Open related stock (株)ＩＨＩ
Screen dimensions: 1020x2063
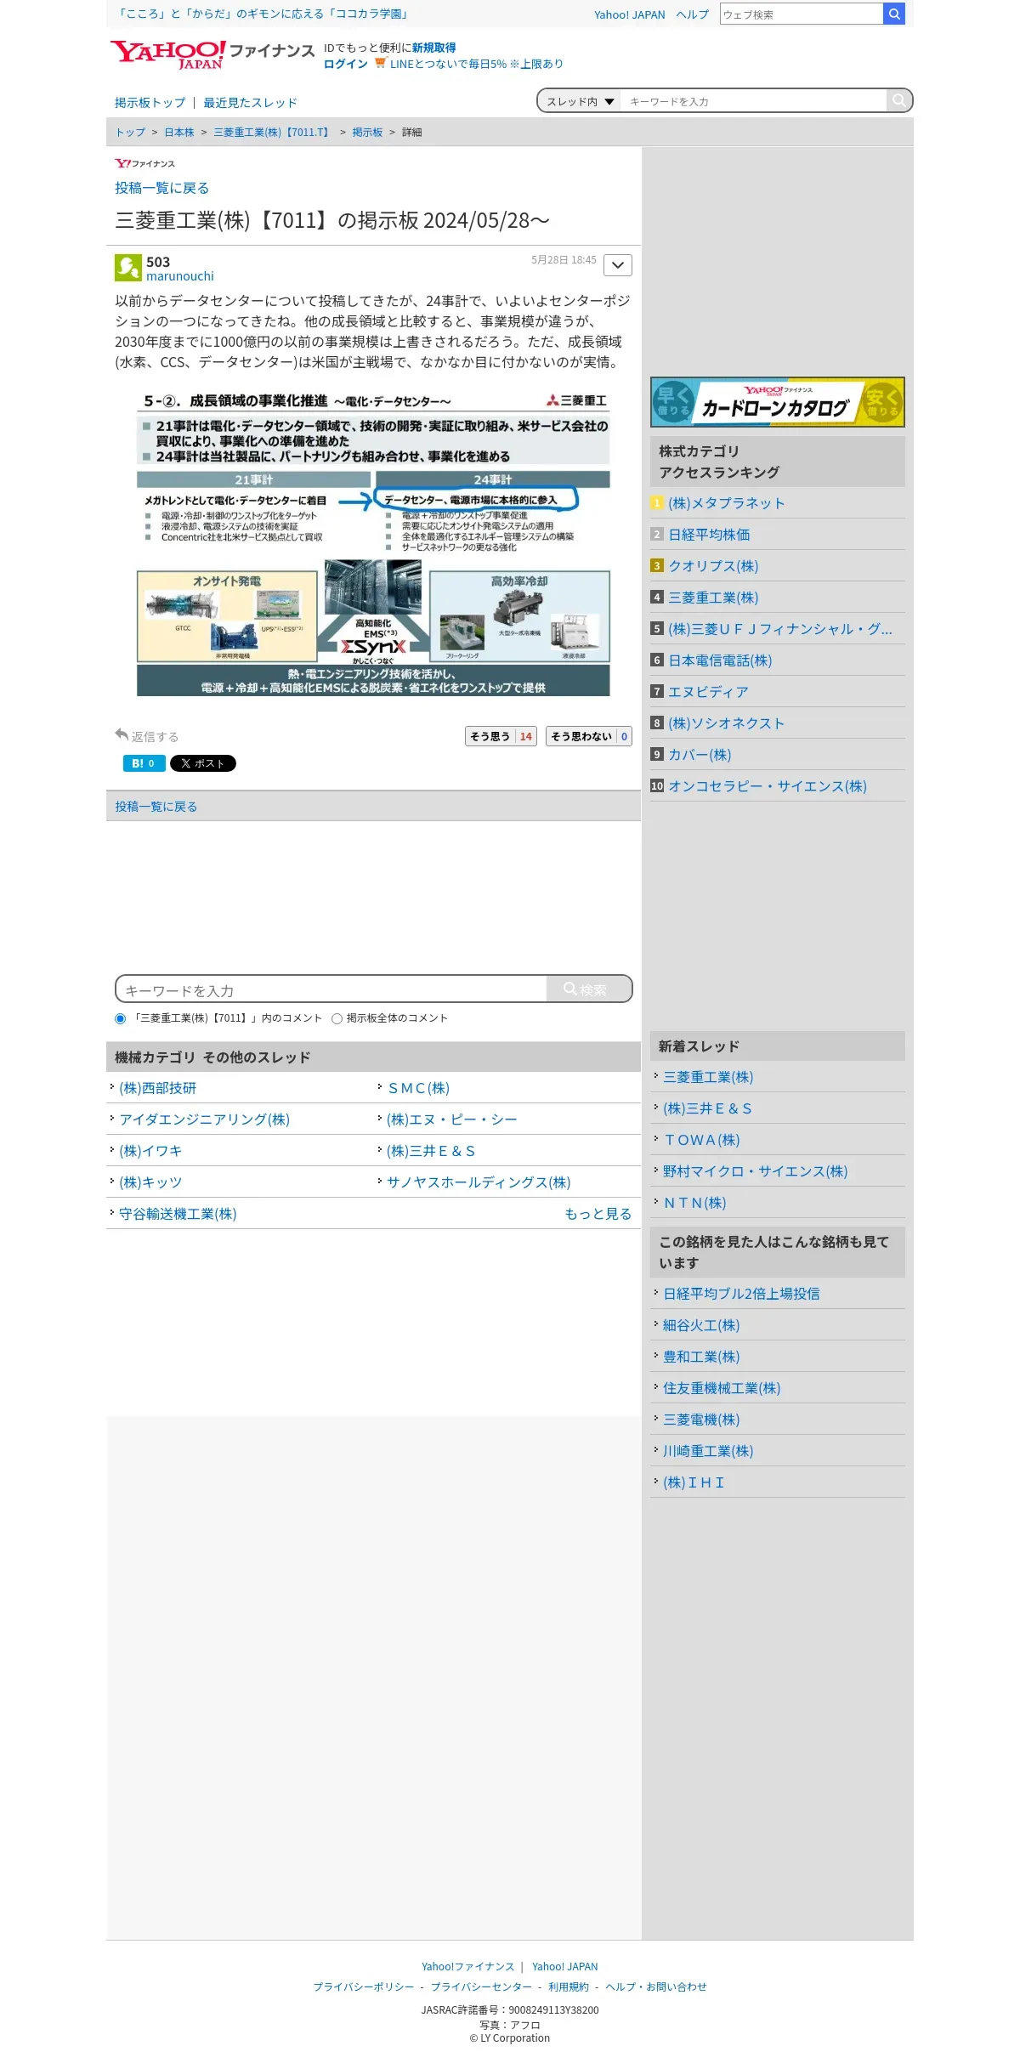tap(694, 1482)
